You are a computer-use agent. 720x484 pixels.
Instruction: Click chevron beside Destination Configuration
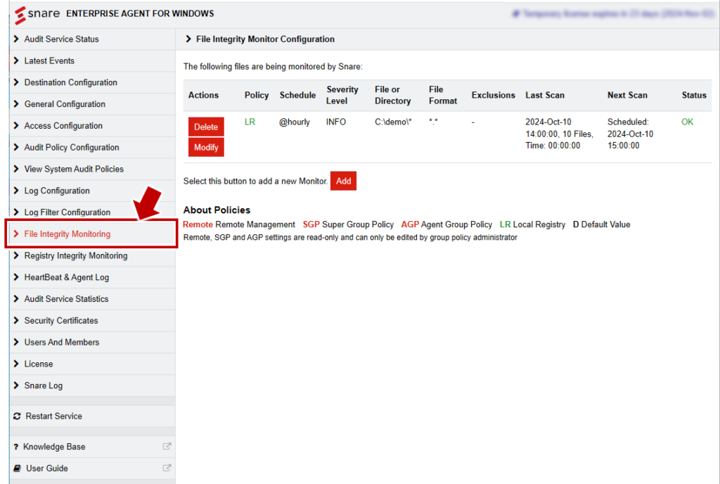16,82
